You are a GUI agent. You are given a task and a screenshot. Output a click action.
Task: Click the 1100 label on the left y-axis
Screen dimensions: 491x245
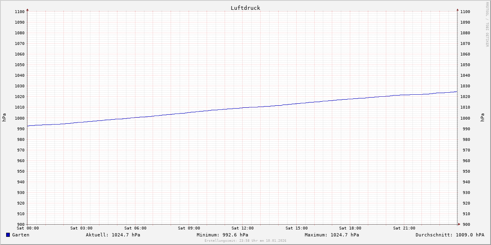(x=19, y=12)
